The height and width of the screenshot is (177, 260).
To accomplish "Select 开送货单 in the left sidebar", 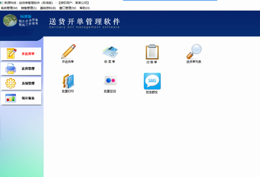I will [21, 54].
